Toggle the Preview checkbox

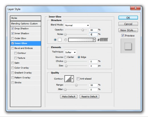click(x=123, y=36)
